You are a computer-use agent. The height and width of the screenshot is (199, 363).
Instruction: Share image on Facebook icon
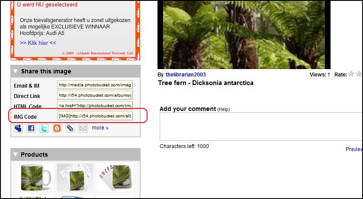point(31,128)
